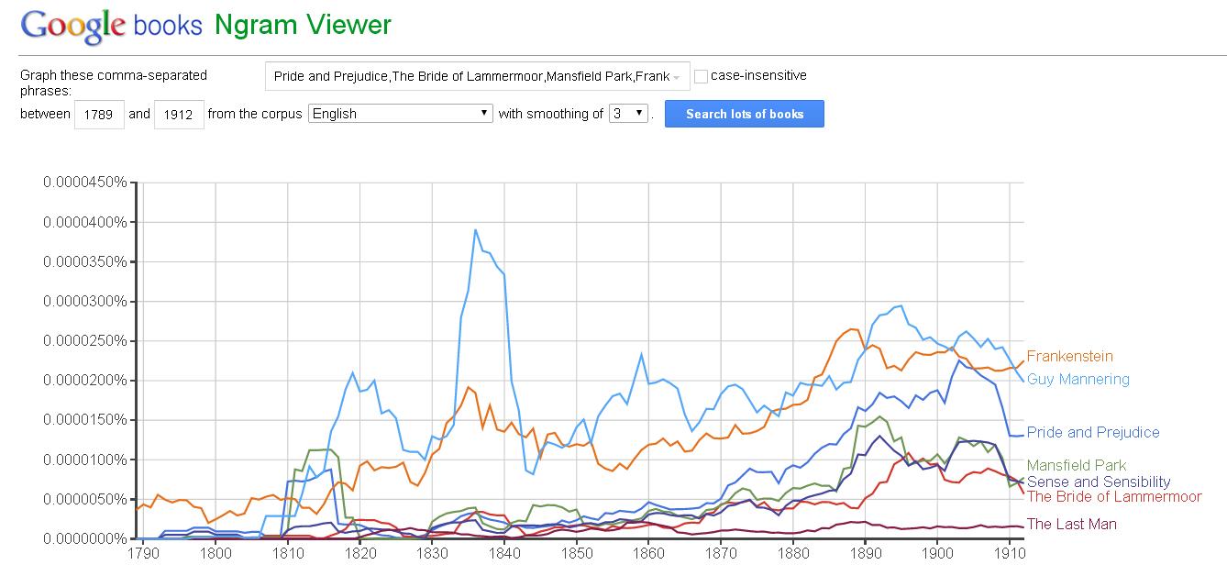Open the corpus English dropdown
Screen dimensions: 1227x576
pos(402,114)
